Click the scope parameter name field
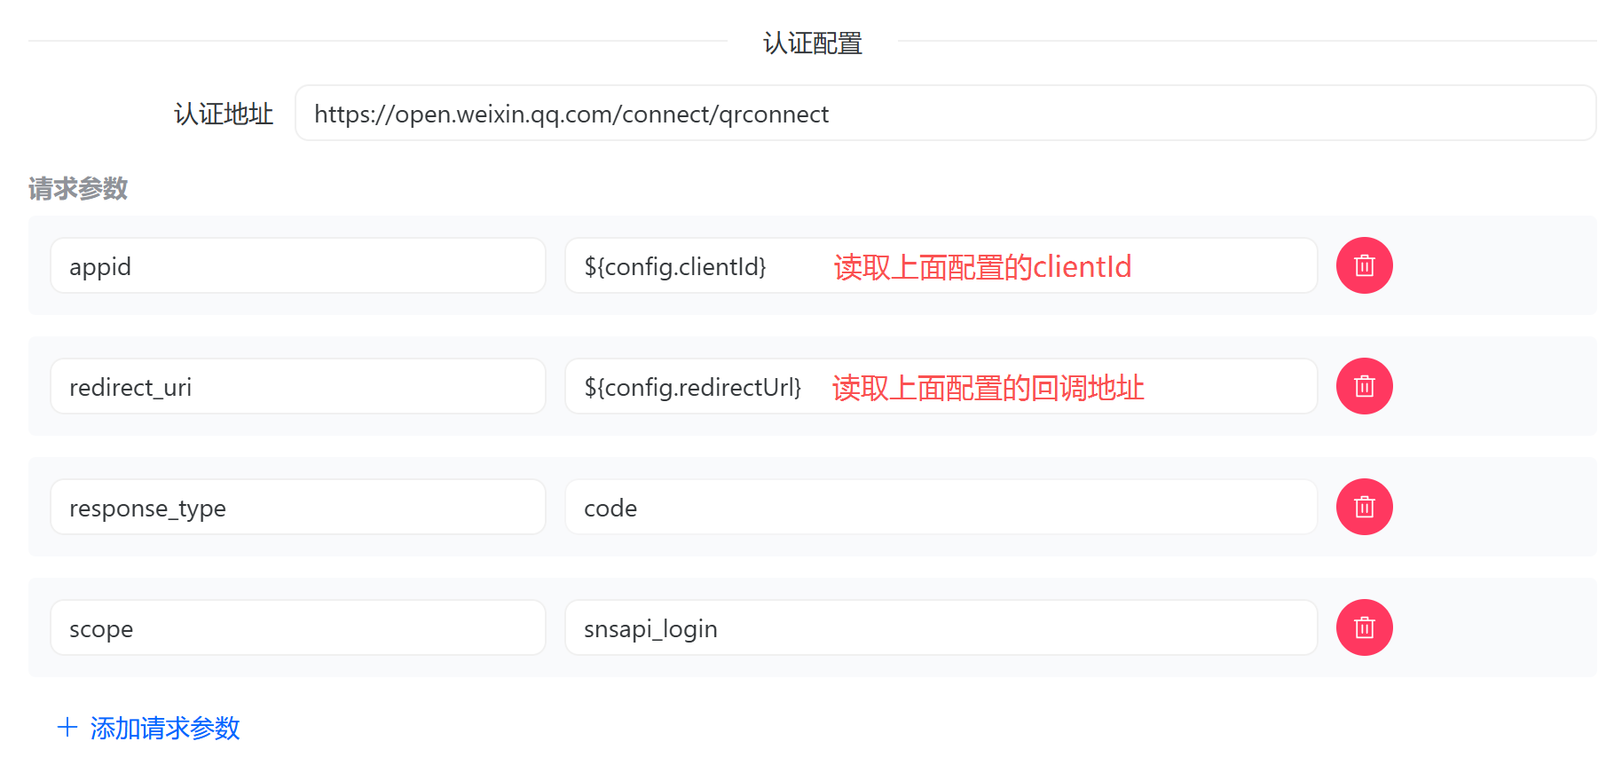Viewport: 1622px width, 765px height. (x=297, y=628)
